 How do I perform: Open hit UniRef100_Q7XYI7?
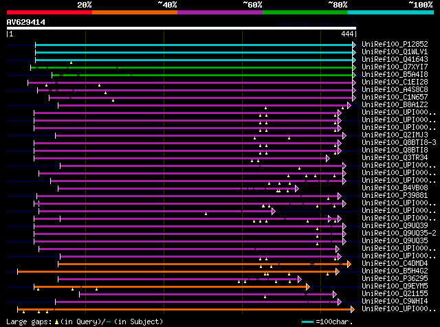395,67
